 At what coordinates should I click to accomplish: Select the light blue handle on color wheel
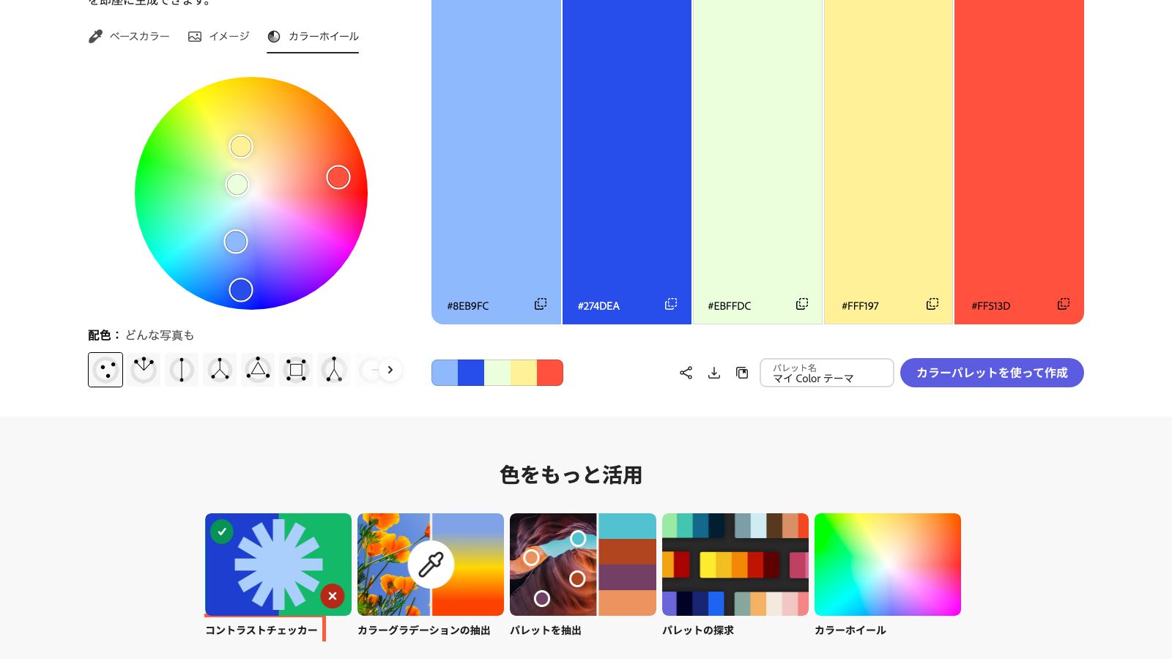coord(236,242)
